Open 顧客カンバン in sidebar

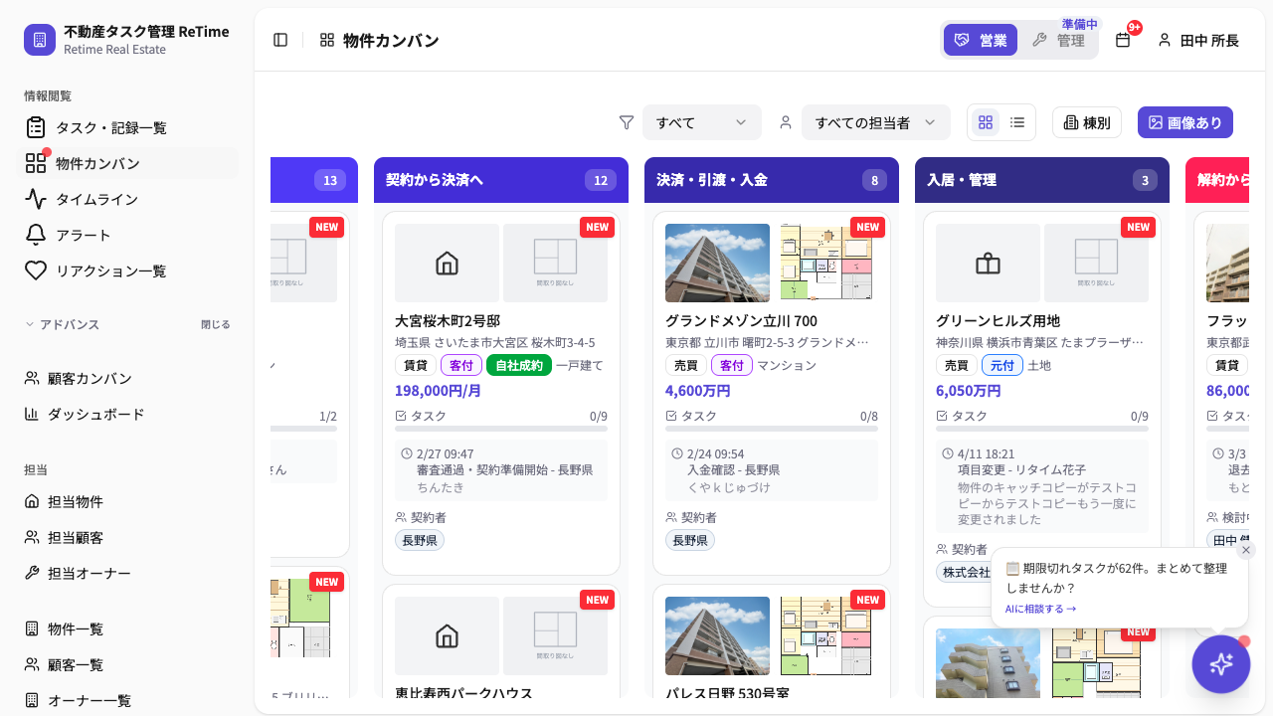(x=127, y=378)
